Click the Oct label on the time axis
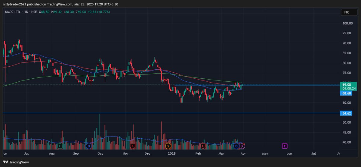 (x=100, y=153)
